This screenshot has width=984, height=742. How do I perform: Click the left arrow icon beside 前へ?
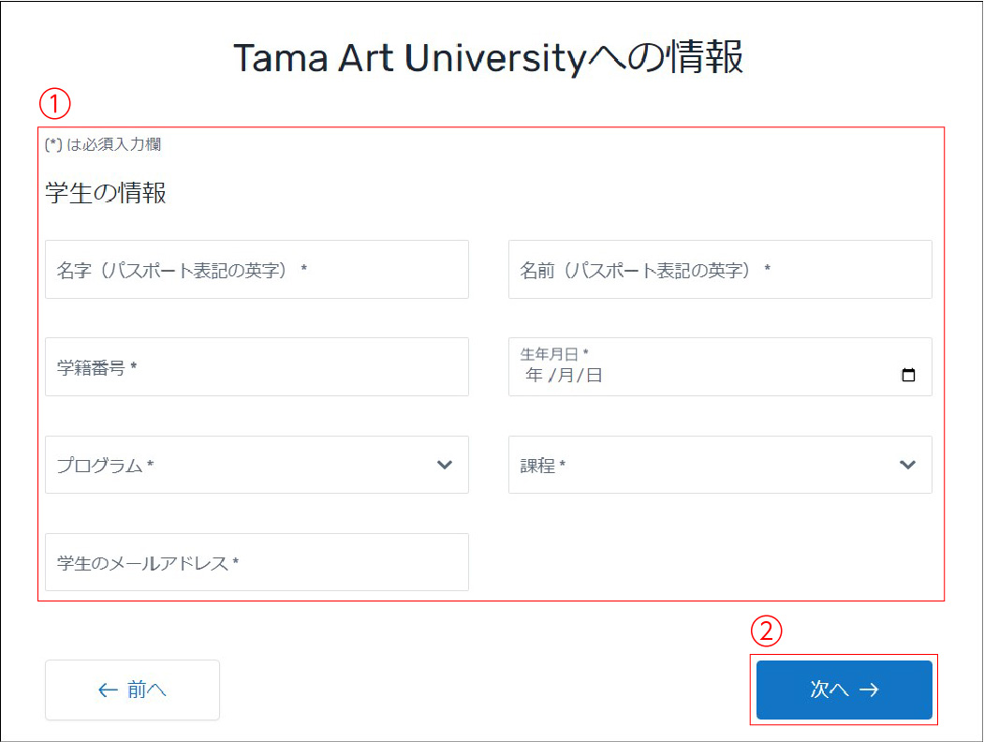click(x=109, y=690)
